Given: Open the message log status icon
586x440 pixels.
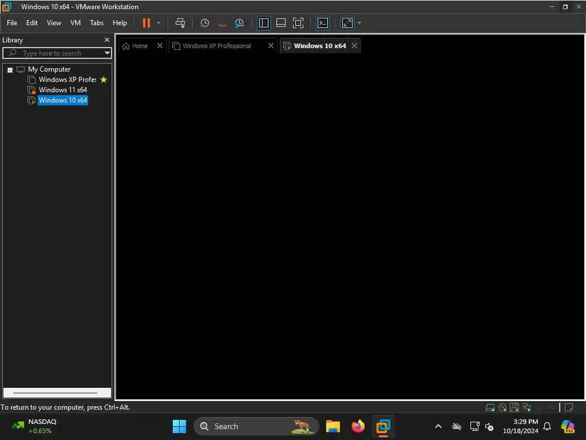Looking at the screenshot, I should tap(569, 407).
